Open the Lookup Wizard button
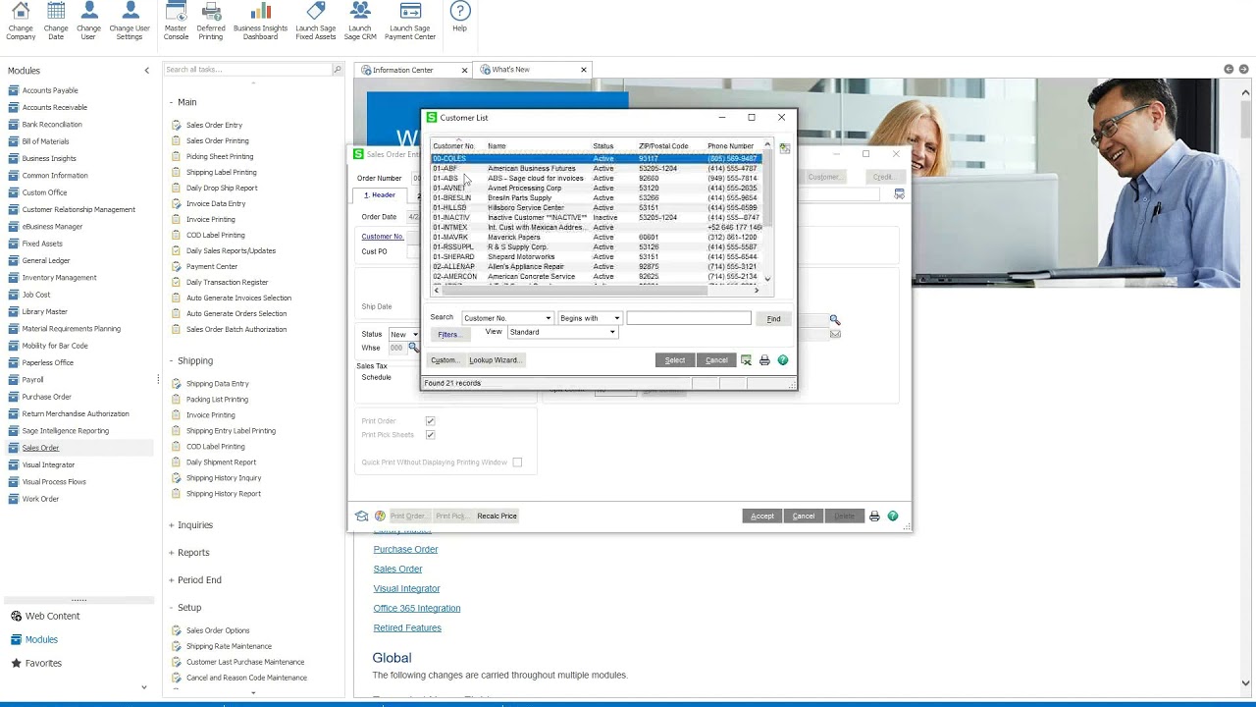 point(494,360)
